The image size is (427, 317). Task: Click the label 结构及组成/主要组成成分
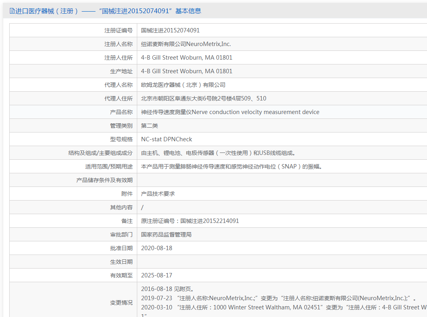click(x=100, y=153)
